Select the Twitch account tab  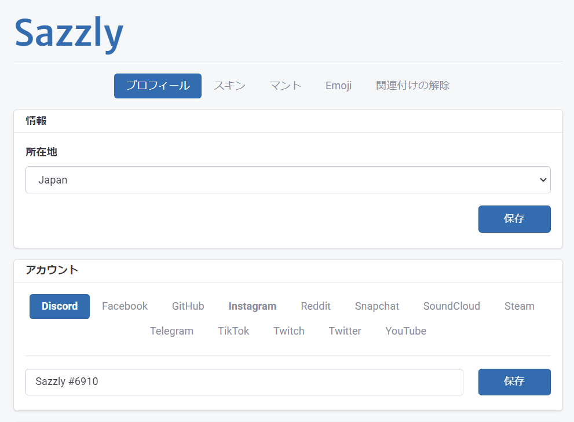pos(289,331)
